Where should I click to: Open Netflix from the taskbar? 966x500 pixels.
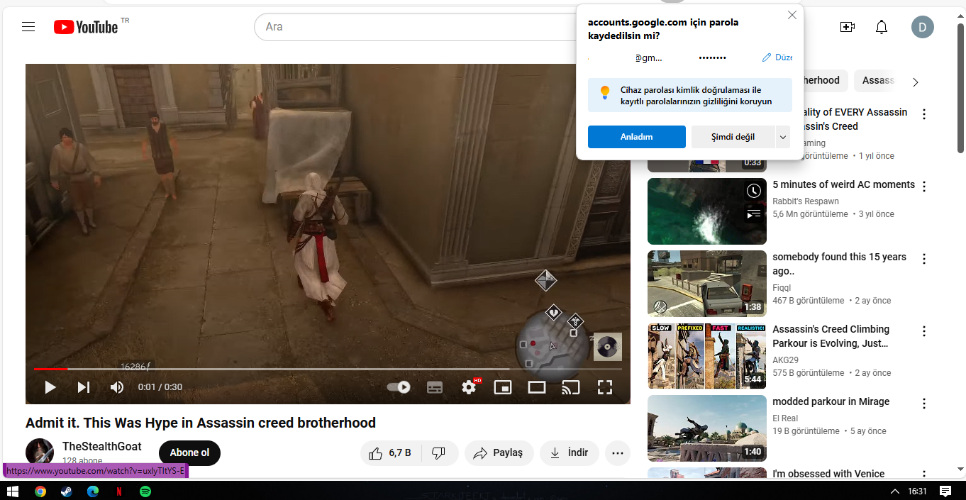[119, 491]
